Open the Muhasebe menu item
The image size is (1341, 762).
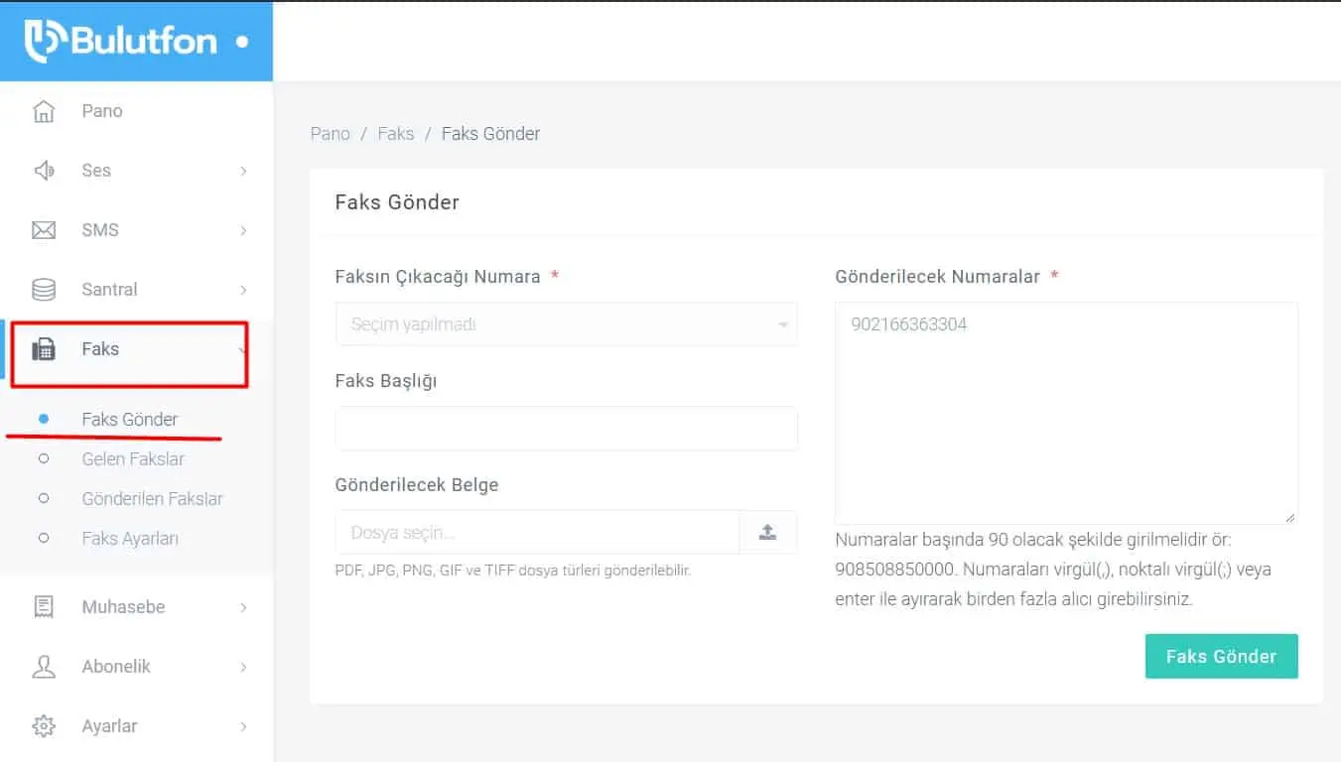(136, 607)
